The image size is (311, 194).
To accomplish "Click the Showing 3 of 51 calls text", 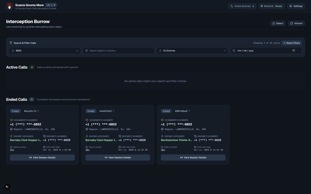I will click(x=267, y=43).
